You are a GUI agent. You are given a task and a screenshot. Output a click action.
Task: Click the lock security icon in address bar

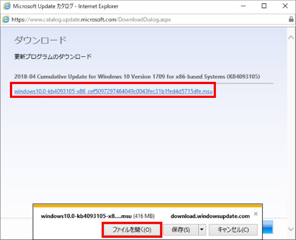[291, 19]
